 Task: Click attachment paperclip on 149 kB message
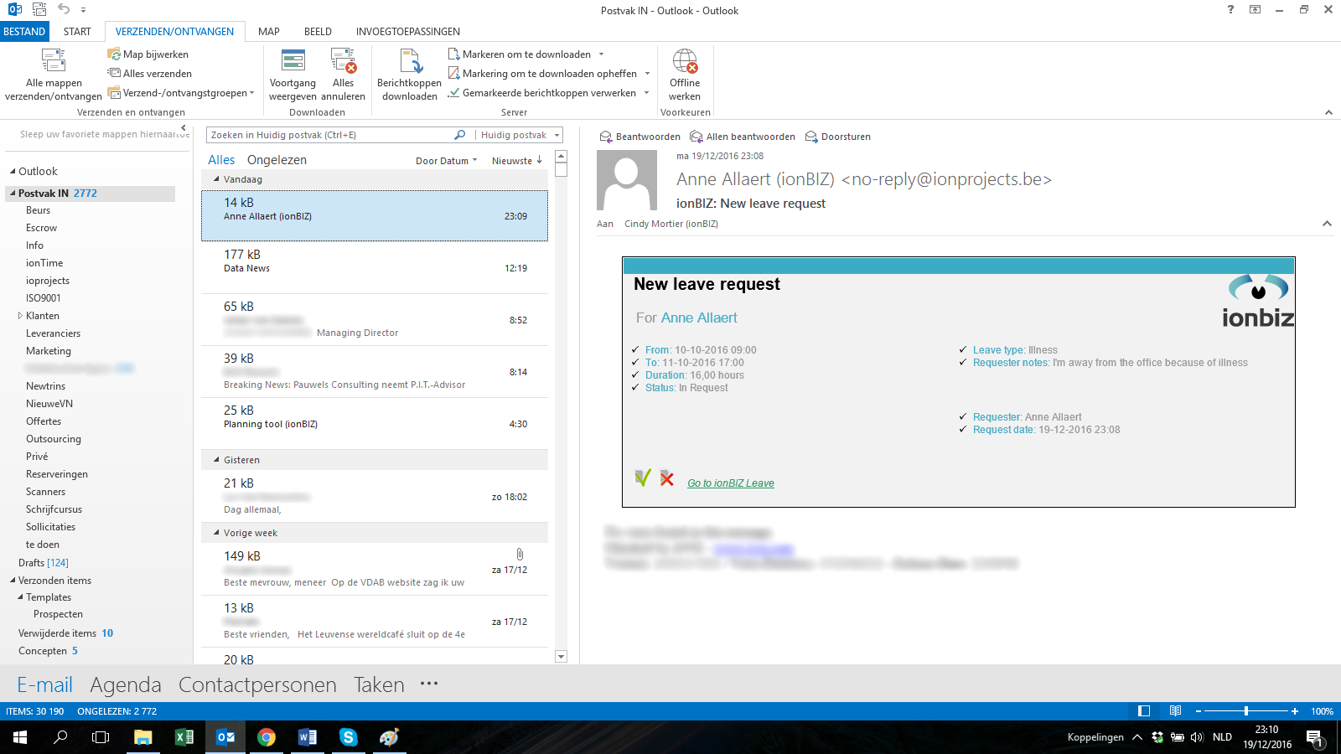(x=520, y=555)
